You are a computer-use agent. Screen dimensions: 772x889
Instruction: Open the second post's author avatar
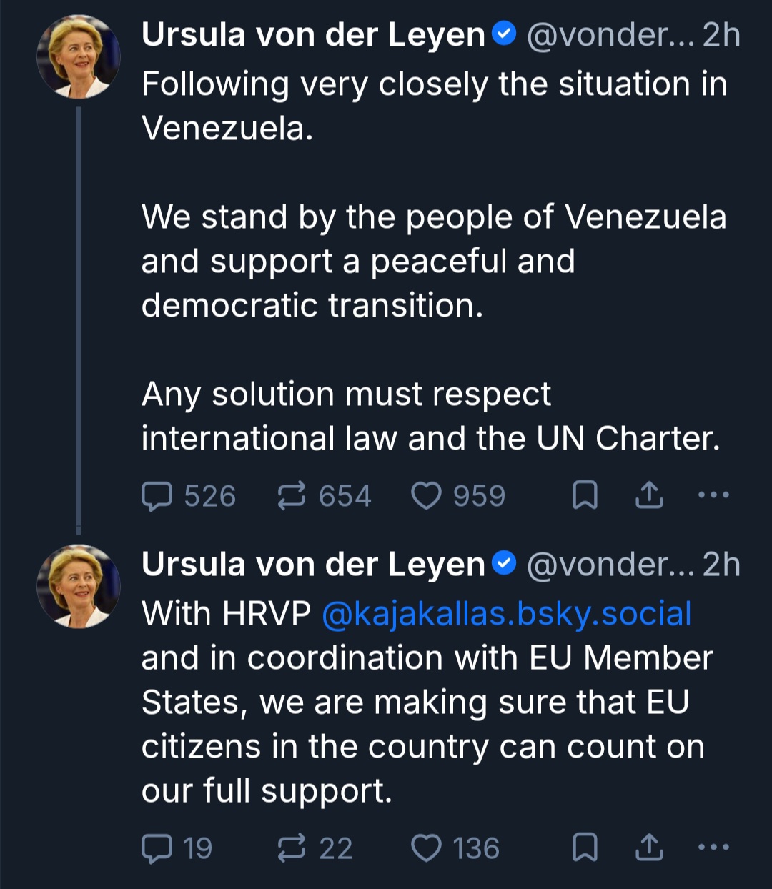coord(79,587)
